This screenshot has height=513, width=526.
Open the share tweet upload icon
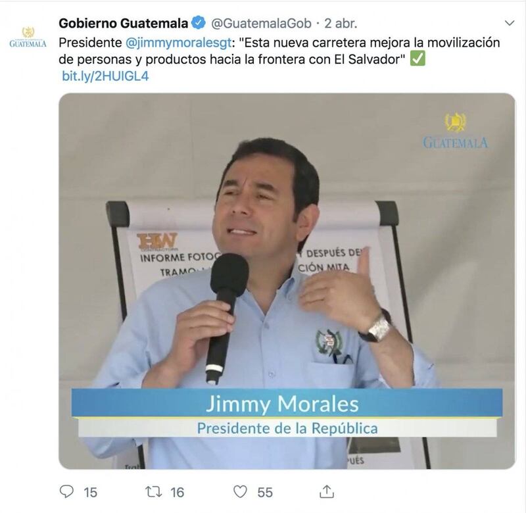(326, 491)
